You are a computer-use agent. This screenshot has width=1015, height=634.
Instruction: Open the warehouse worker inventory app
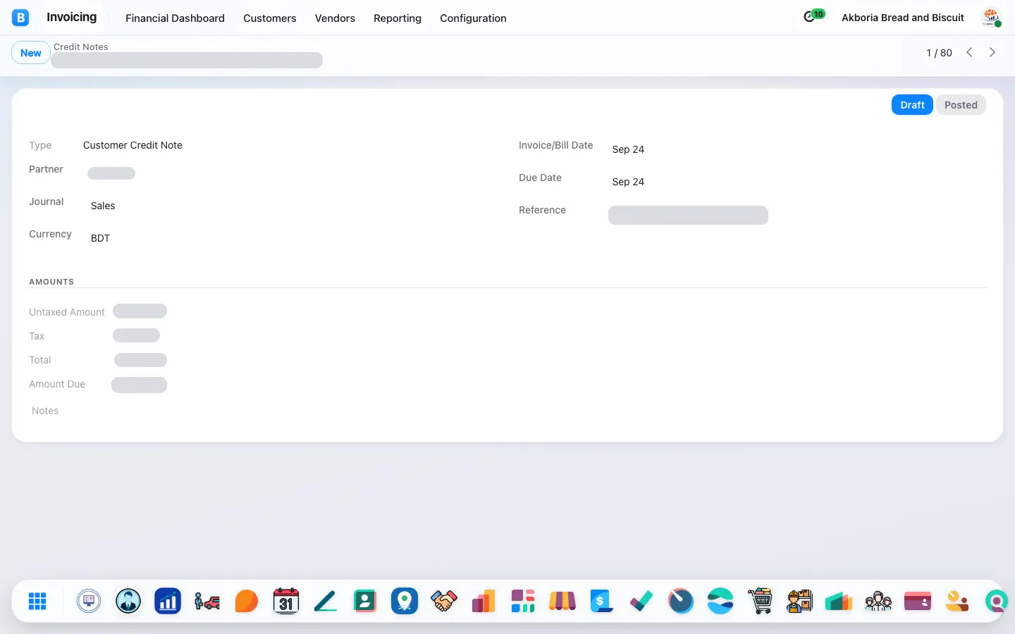[x=799, y=601]
